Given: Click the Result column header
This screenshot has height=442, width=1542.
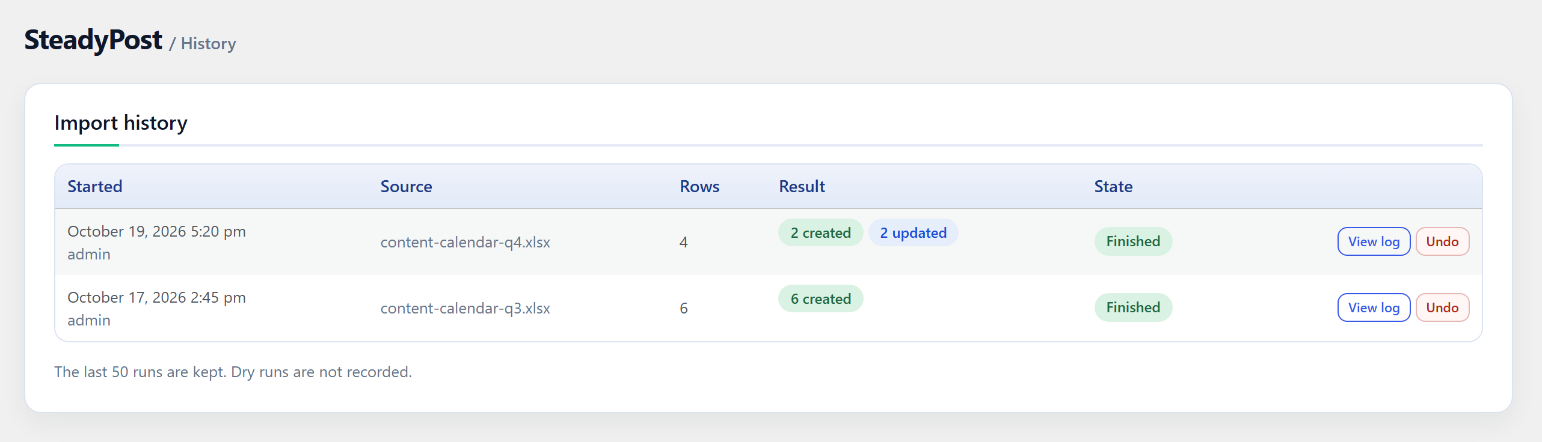Looking at the screenshot, I should (802, 187).
